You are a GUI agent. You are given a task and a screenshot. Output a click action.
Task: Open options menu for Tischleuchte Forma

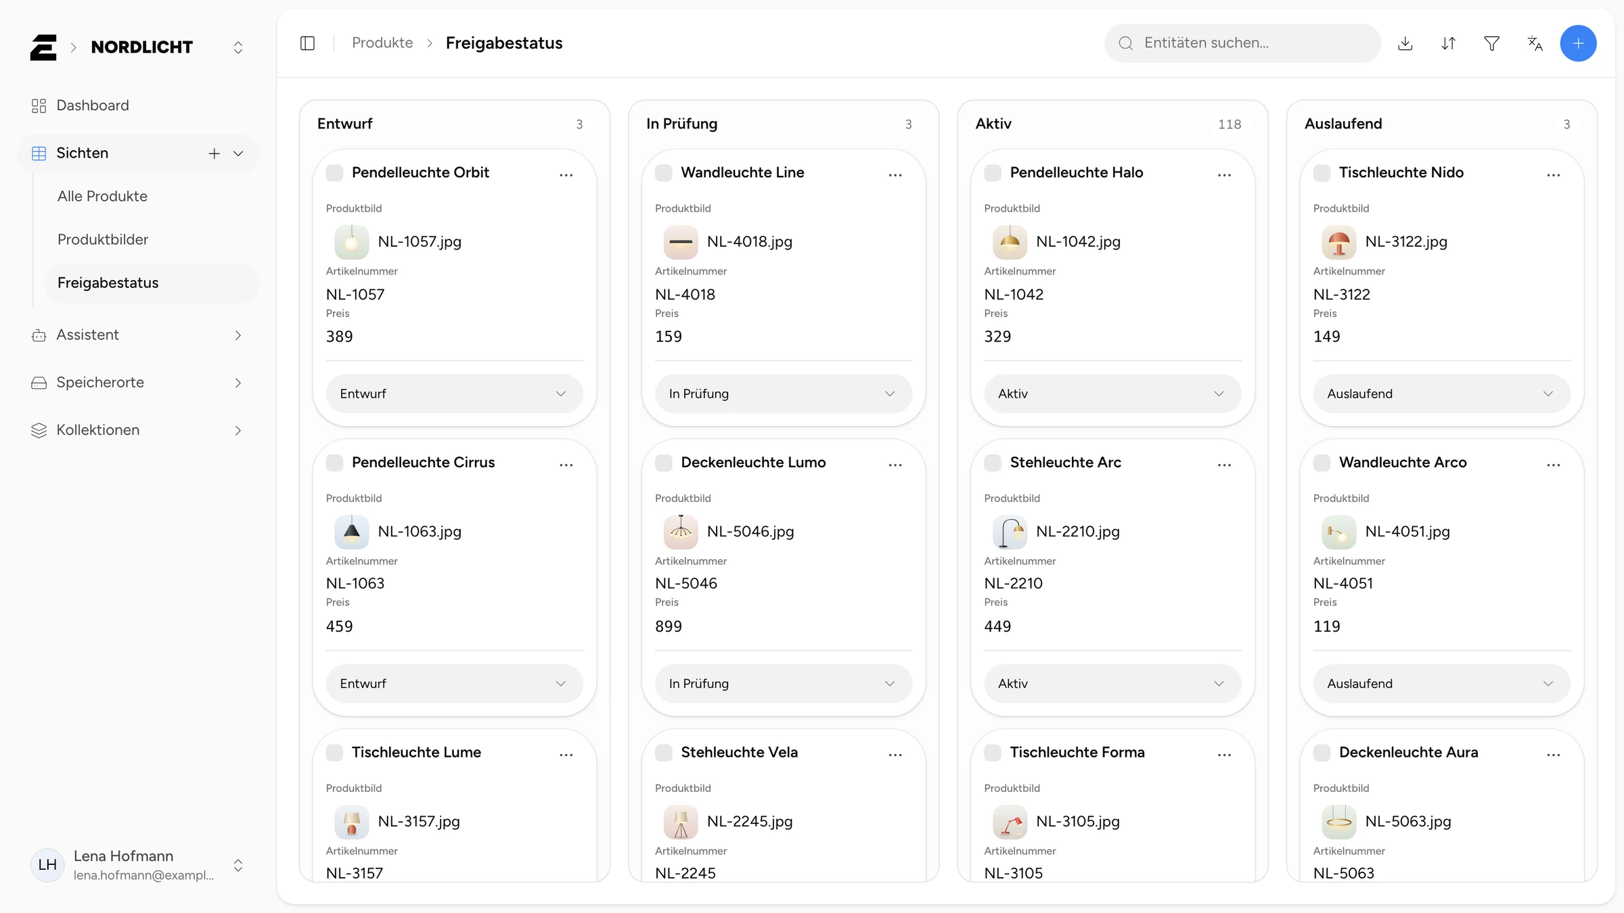click(1224, 755)
